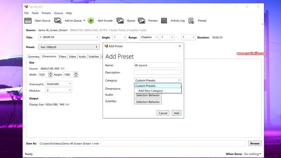
Task: Click the Presets toolbar icon
Action: 191,21
